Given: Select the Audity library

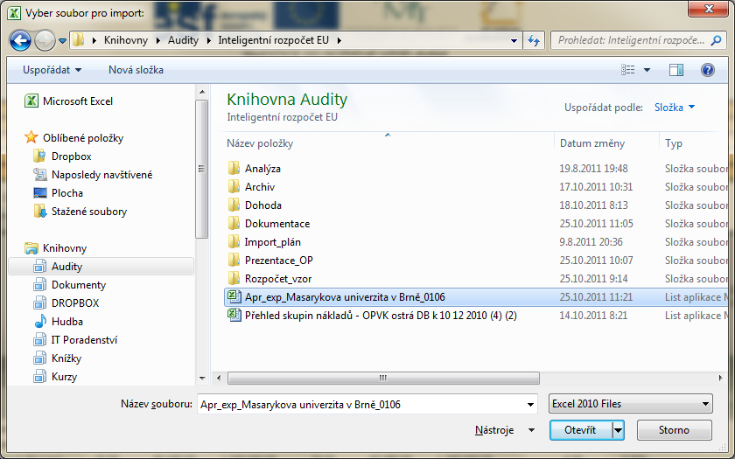Looking at the screenshot, I should pos(101,267).
